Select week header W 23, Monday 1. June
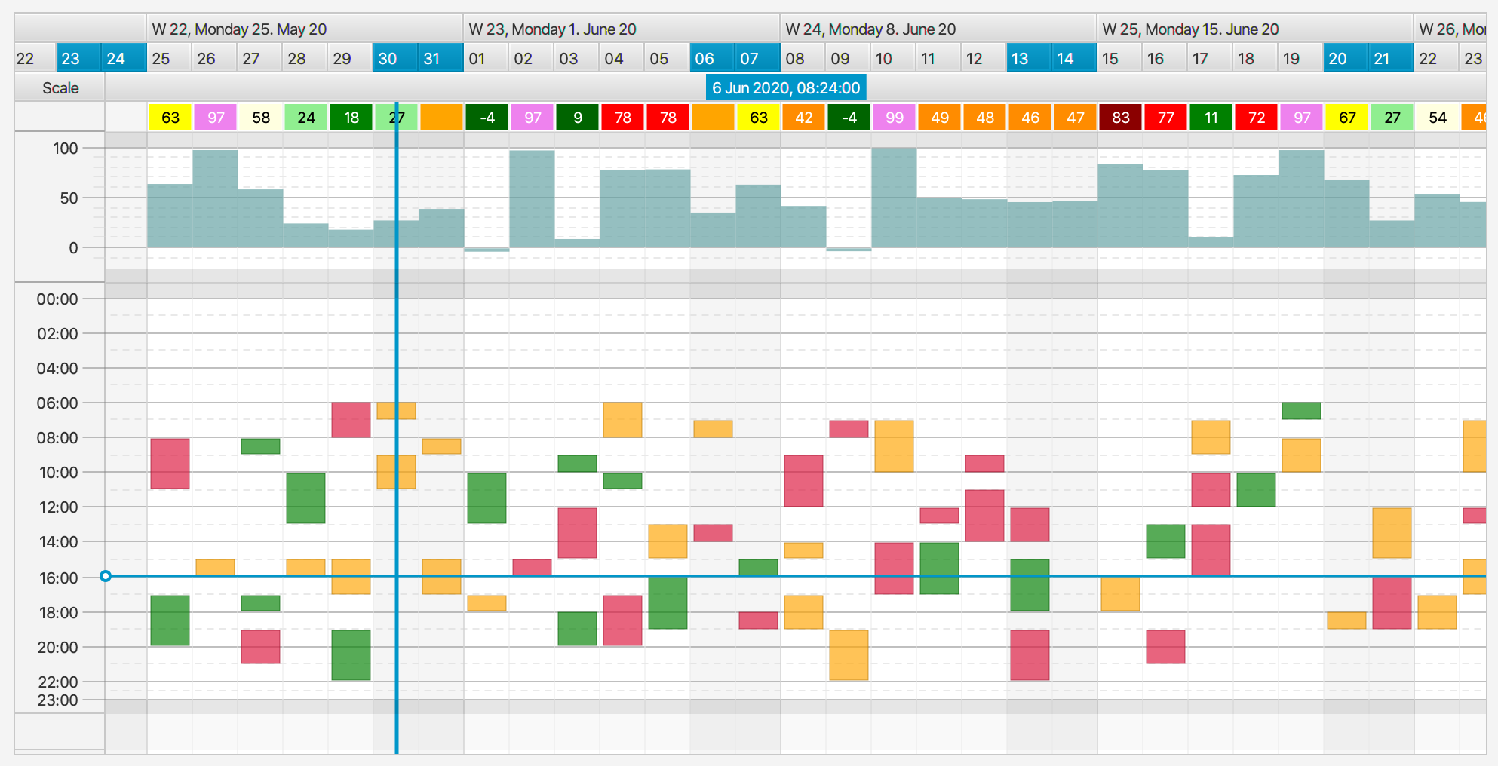The height and width of the screenshot is (766, 1498). 552,29
